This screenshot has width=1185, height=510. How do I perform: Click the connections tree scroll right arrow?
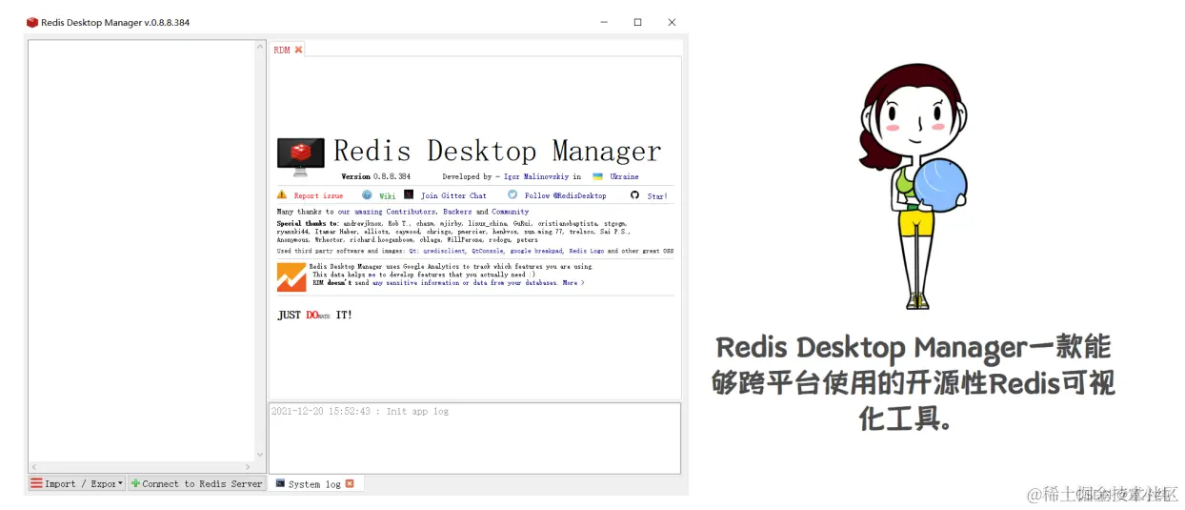250,467
